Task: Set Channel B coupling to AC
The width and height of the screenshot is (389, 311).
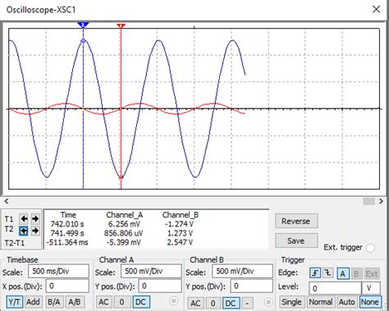Action: pos(195,304)
